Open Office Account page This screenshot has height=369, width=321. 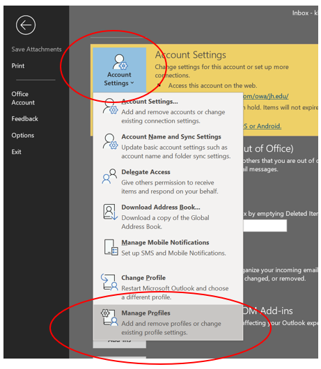click(x=23, y=98)
